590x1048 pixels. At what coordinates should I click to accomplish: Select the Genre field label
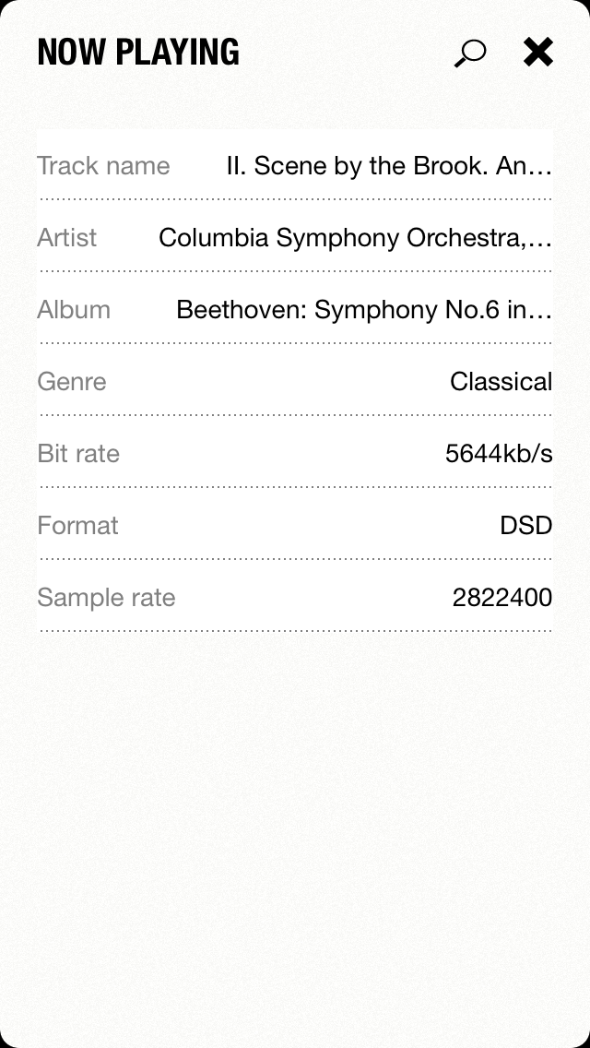coord(72,382)
